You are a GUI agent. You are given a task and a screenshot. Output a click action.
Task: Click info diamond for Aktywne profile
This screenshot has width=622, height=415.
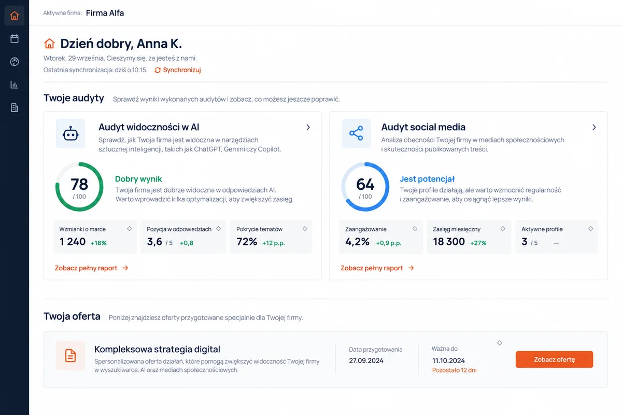click(x=591, y=228)
